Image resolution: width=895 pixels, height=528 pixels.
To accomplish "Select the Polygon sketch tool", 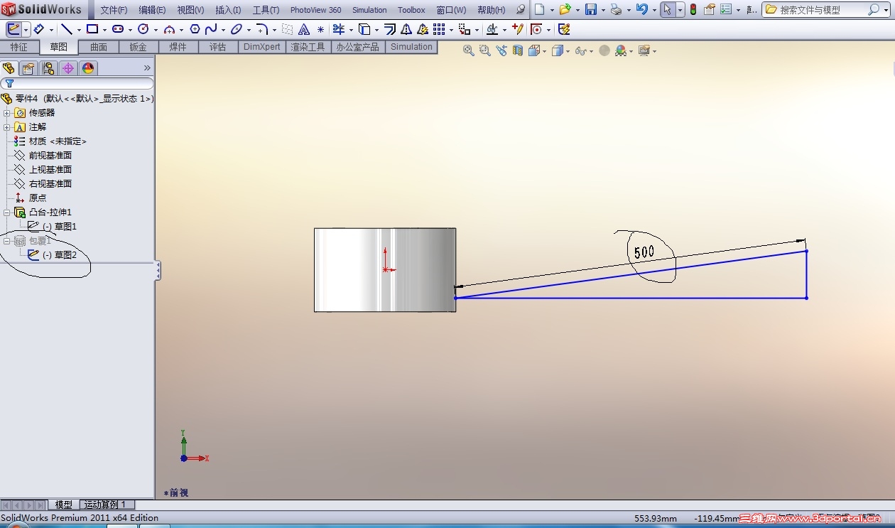I will tap(195, 29).
